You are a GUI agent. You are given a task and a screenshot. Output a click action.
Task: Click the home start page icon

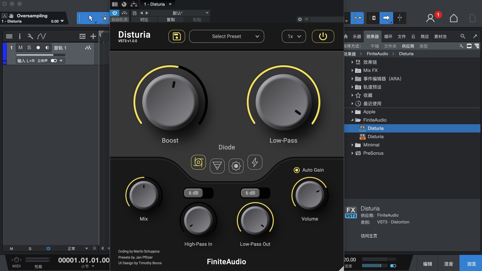tap(454, 18)
